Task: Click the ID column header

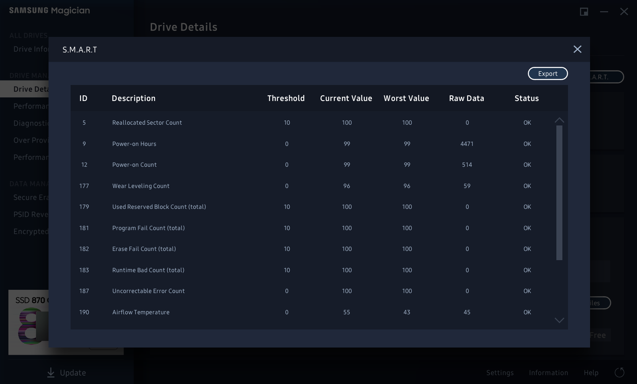Action: coord(83,98)
